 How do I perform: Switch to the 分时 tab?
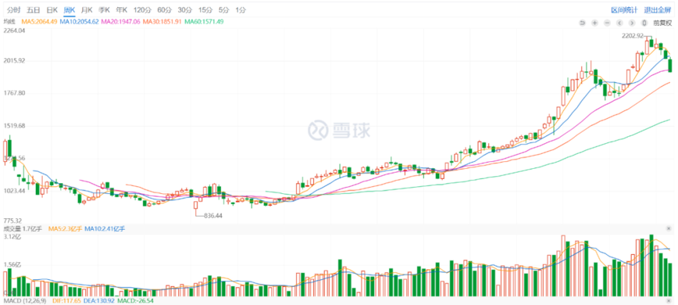[14, 9]
